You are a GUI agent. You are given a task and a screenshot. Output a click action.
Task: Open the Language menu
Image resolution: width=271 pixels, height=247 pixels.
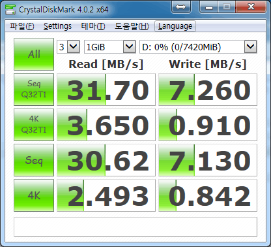click(x=175, y=26)
